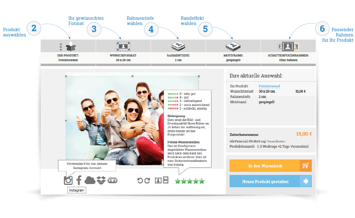The width and height of the screenshot is (355, 218).
Task: Rotate image clockwise
Action: 147,181
